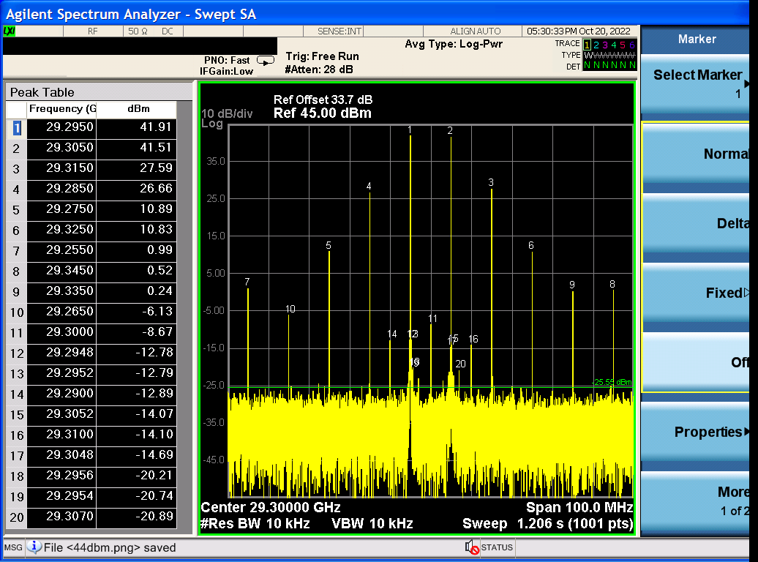Image resolution: width=758 pixels, height=562 pixels.
Task: Click the IFGain:Low readout
Action: [226, 72]
